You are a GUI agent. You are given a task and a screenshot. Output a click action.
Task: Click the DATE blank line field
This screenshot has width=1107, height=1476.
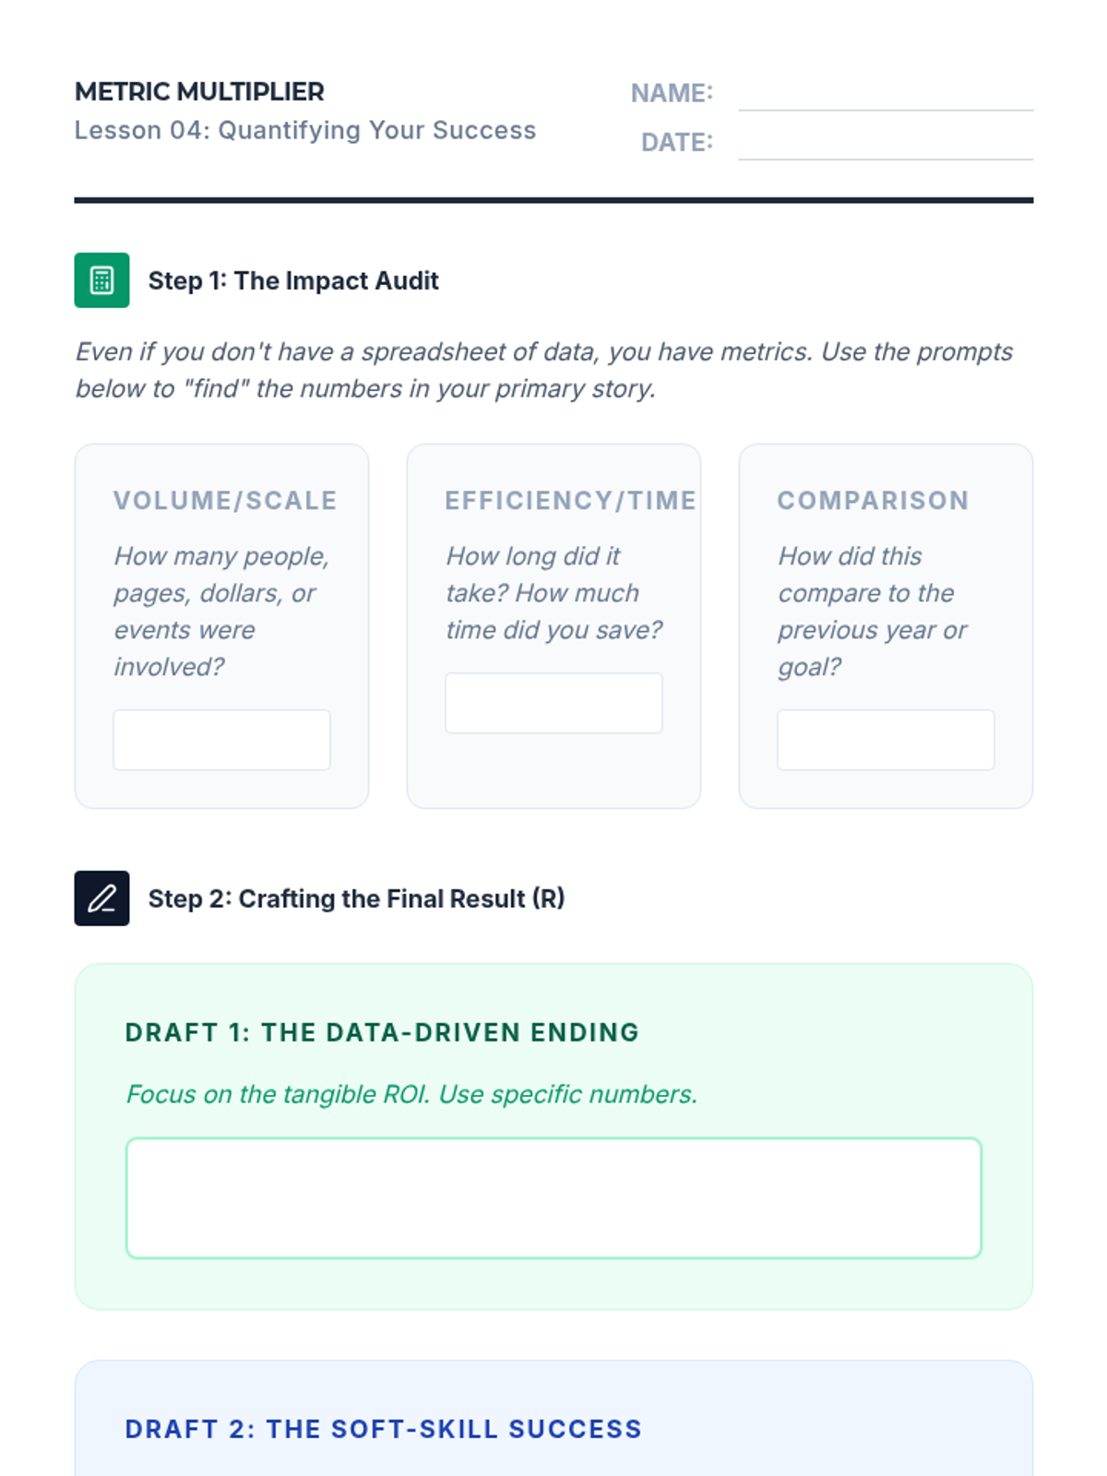[x=885, y=144]
